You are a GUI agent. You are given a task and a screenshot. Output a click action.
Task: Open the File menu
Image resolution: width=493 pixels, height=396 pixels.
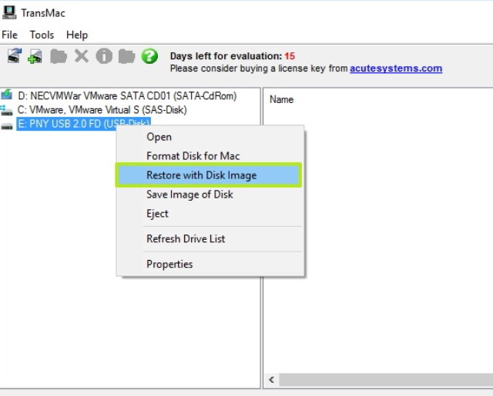(x=9, y=35)
